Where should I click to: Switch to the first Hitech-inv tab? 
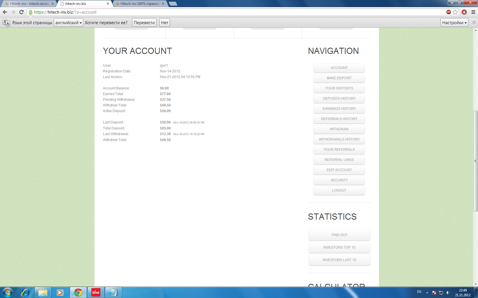28,4
